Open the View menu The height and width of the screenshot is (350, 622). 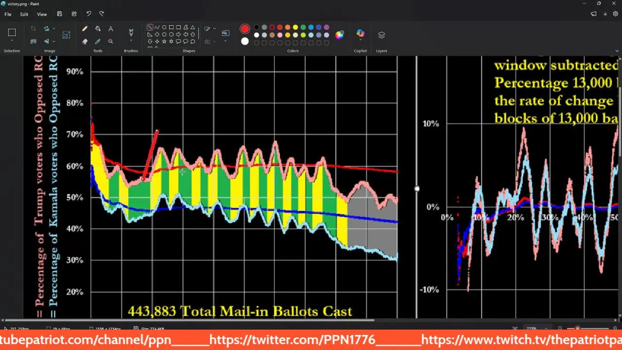coord(42,14)
